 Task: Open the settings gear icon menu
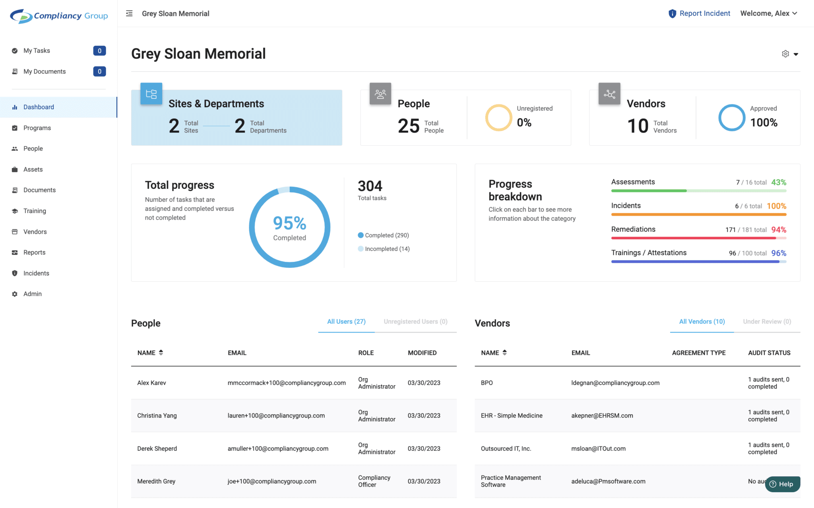tap(785, 54)
